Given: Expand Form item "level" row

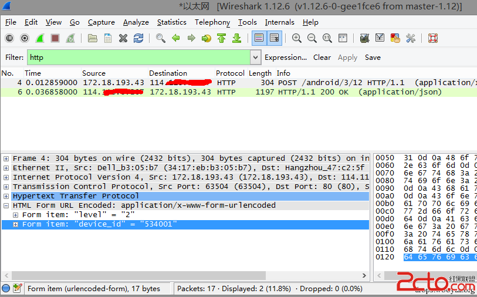Looking at the screenshot, I should click(15, 215).
